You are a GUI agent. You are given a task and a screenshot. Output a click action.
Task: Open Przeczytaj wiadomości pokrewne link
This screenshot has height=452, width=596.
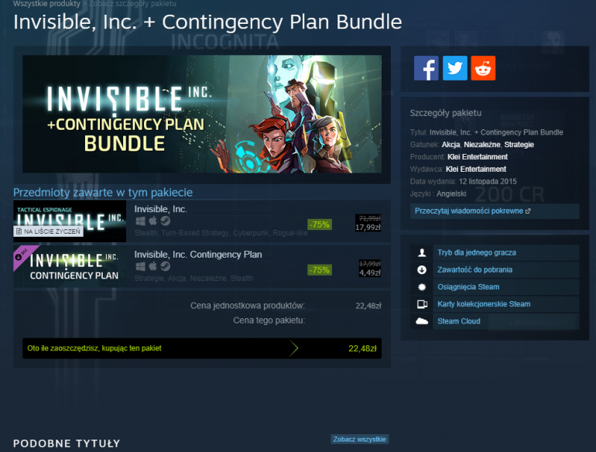(x=472, y=211)
